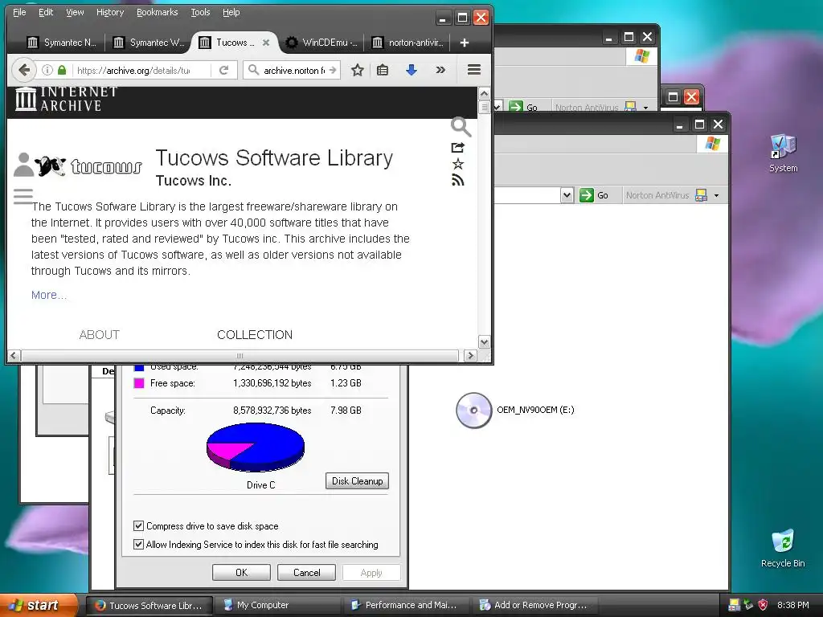Toggle Compress drive to save disk space
The height and width of the screenshot is (617, 823).
(x=138, y=525)
